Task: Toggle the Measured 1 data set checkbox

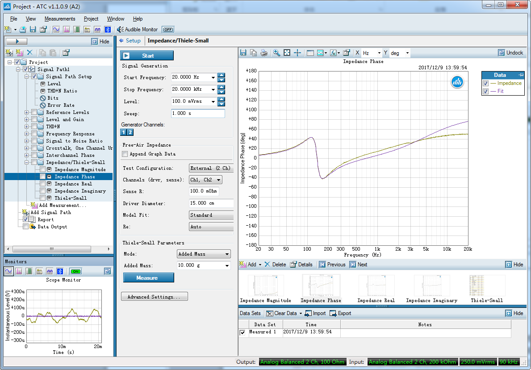Action: pos(243,332)
